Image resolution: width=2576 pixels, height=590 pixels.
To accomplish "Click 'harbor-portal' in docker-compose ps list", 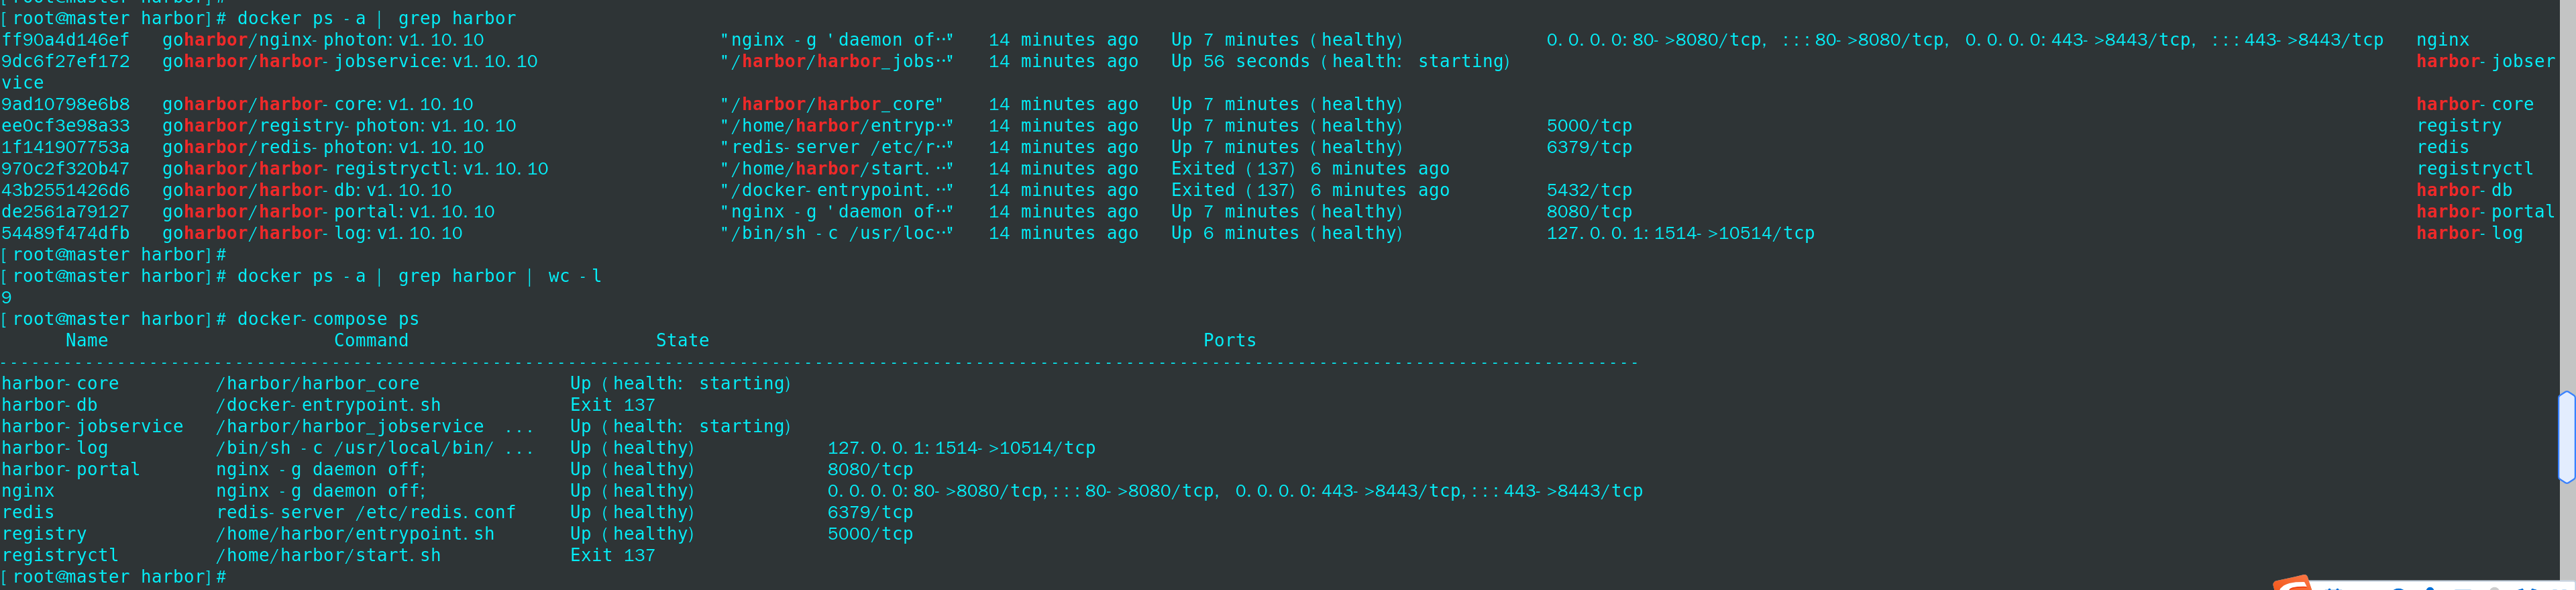I will click(x=71, y=470).
